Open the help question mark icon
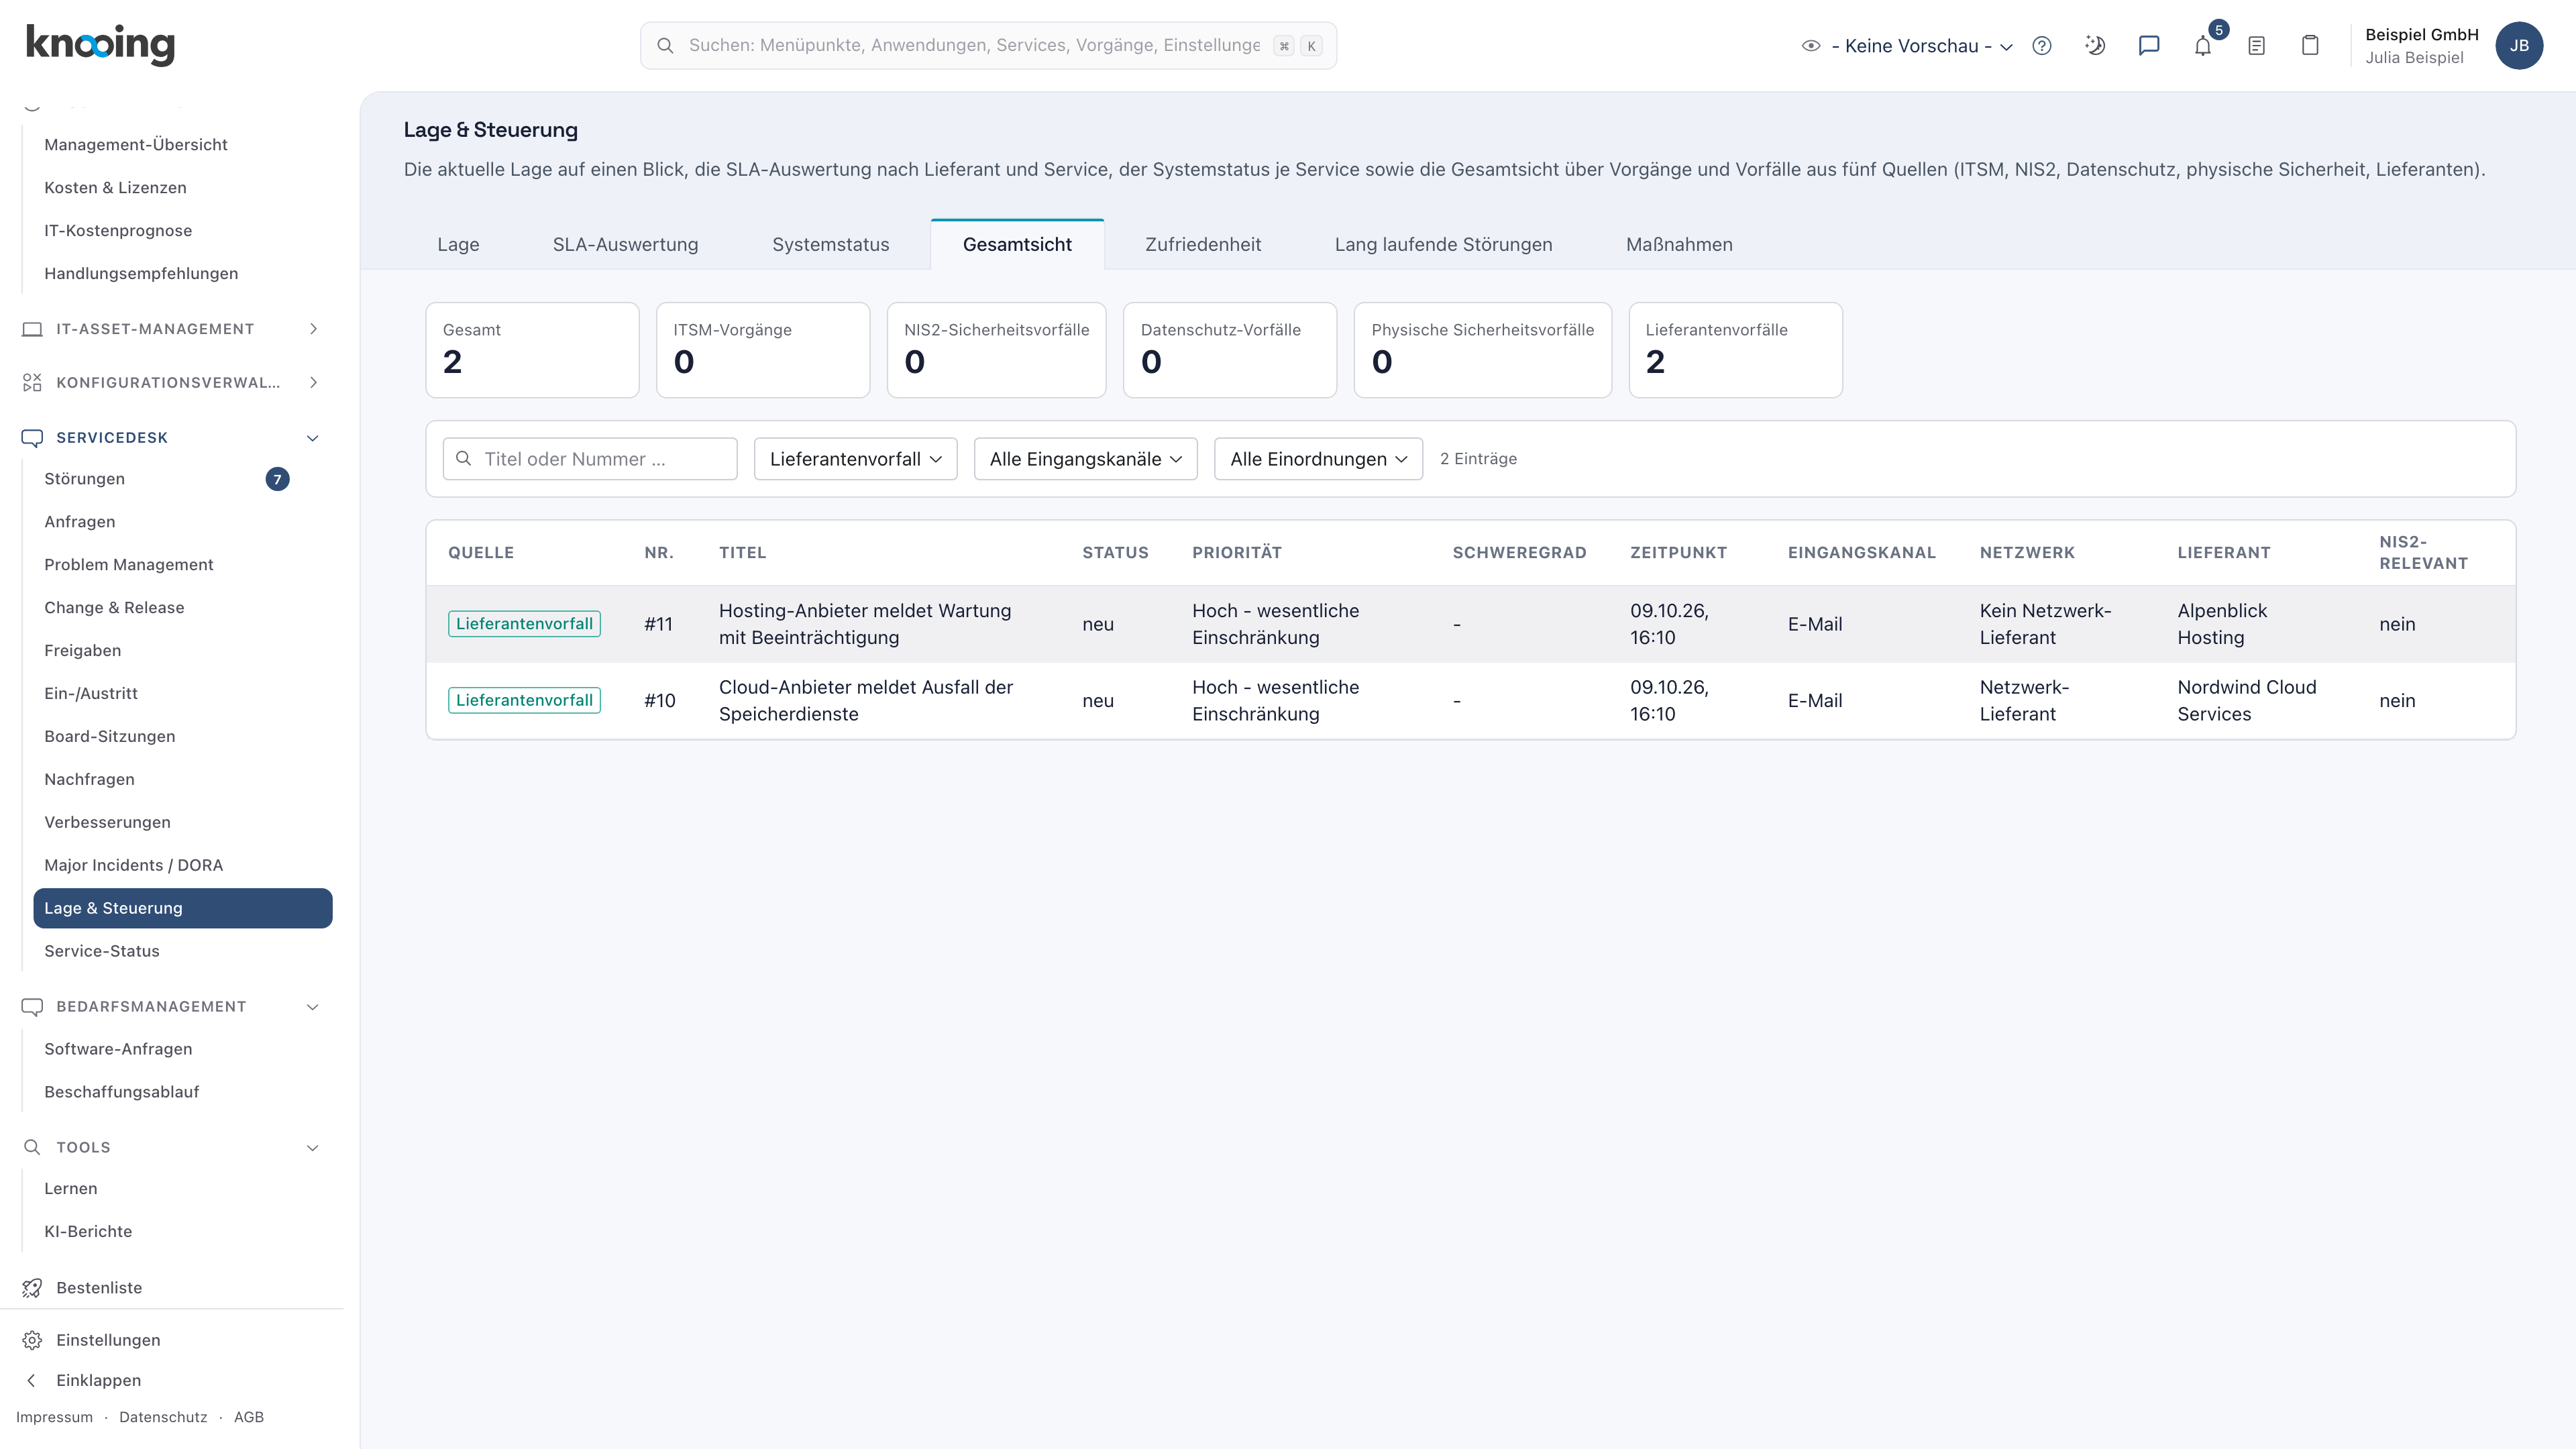 tap(2042, 46)
